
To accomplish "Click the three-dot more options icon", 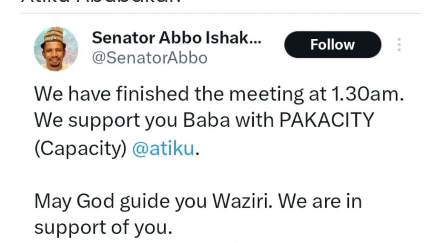I will coord(399,45).
